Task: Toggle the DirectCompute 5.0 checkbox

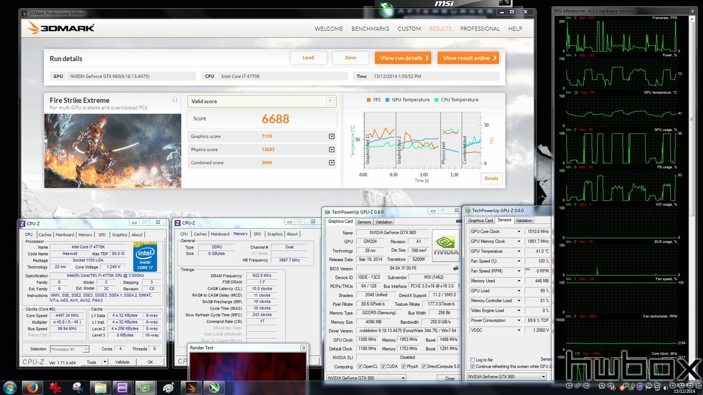Action: tap(424, 366)
